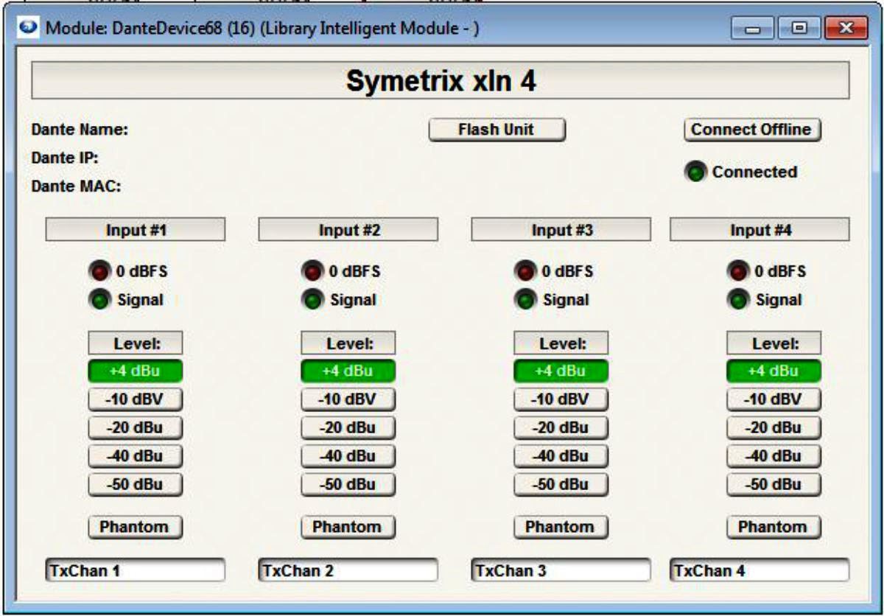Click Input #4 red 0 dBFS clip LED
This screenshot has height=616, width=884.
pyautogui.click(x=737, y=272)
